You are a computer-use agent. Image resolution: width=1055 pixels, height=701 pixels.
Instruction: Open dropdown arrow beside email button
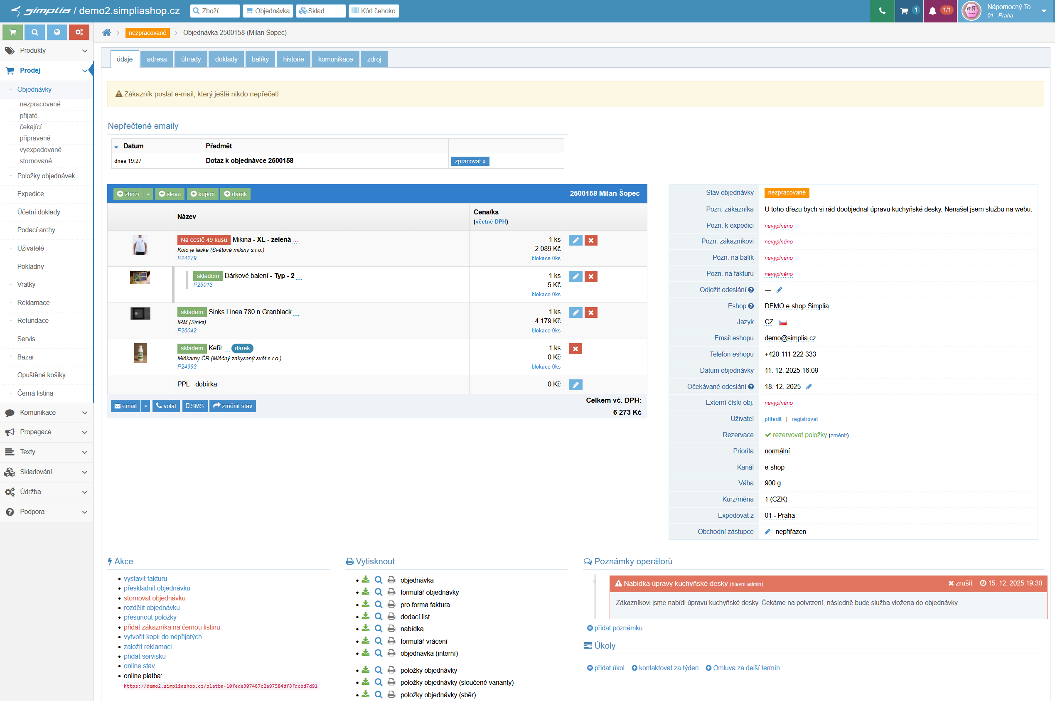pyautogui.click(x=146, y=406)
